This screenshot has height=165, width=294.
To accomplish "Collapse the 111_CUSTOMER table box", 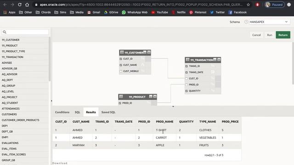I will [145, 52].
